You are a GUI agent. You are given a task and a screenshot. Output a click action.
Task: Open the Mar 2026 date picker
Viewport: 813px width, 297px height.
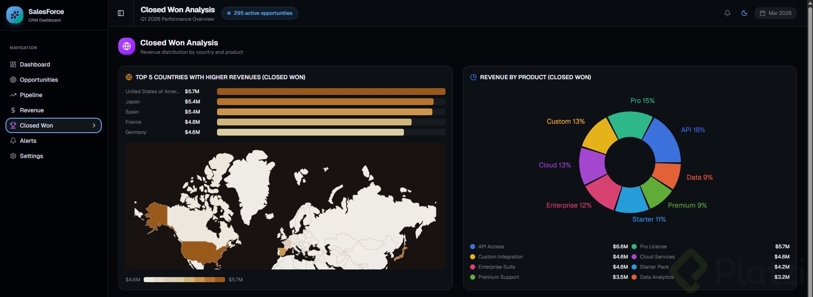(x=775, y=13)
